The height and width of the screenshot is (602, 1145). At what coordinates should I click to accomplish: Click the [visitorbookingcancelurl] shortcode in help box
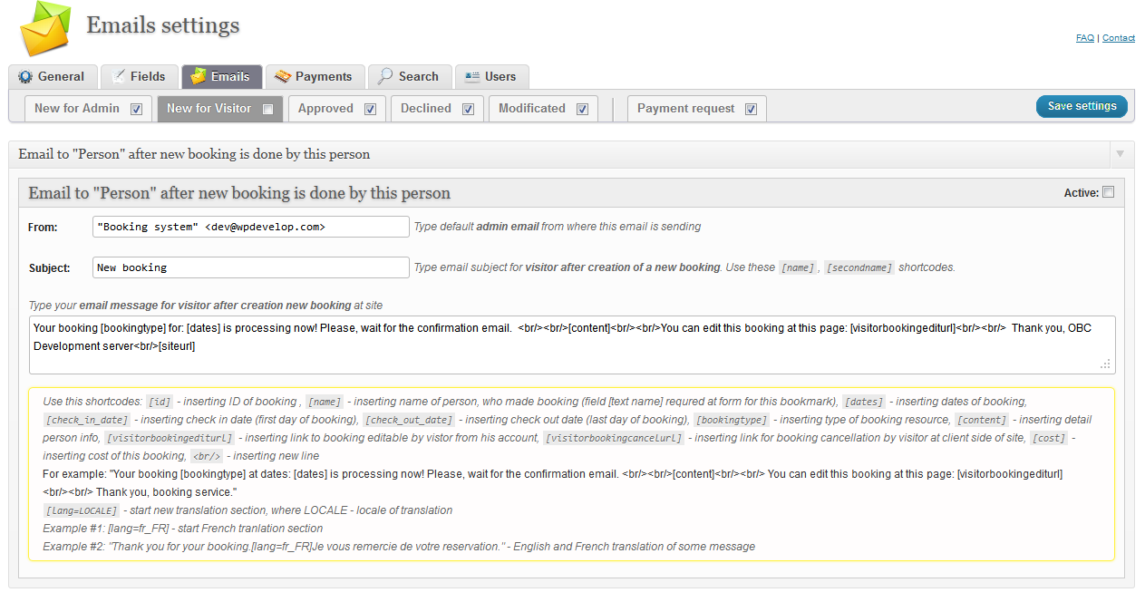point(614,438)
